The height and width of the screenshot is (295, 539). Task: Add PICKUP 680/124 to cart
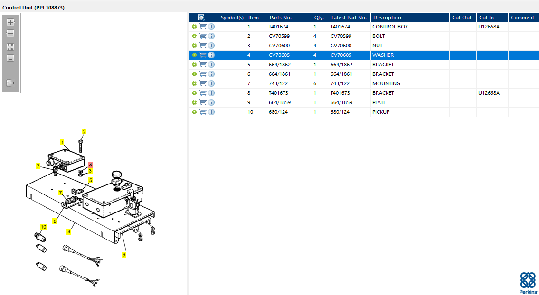(203, 112)
